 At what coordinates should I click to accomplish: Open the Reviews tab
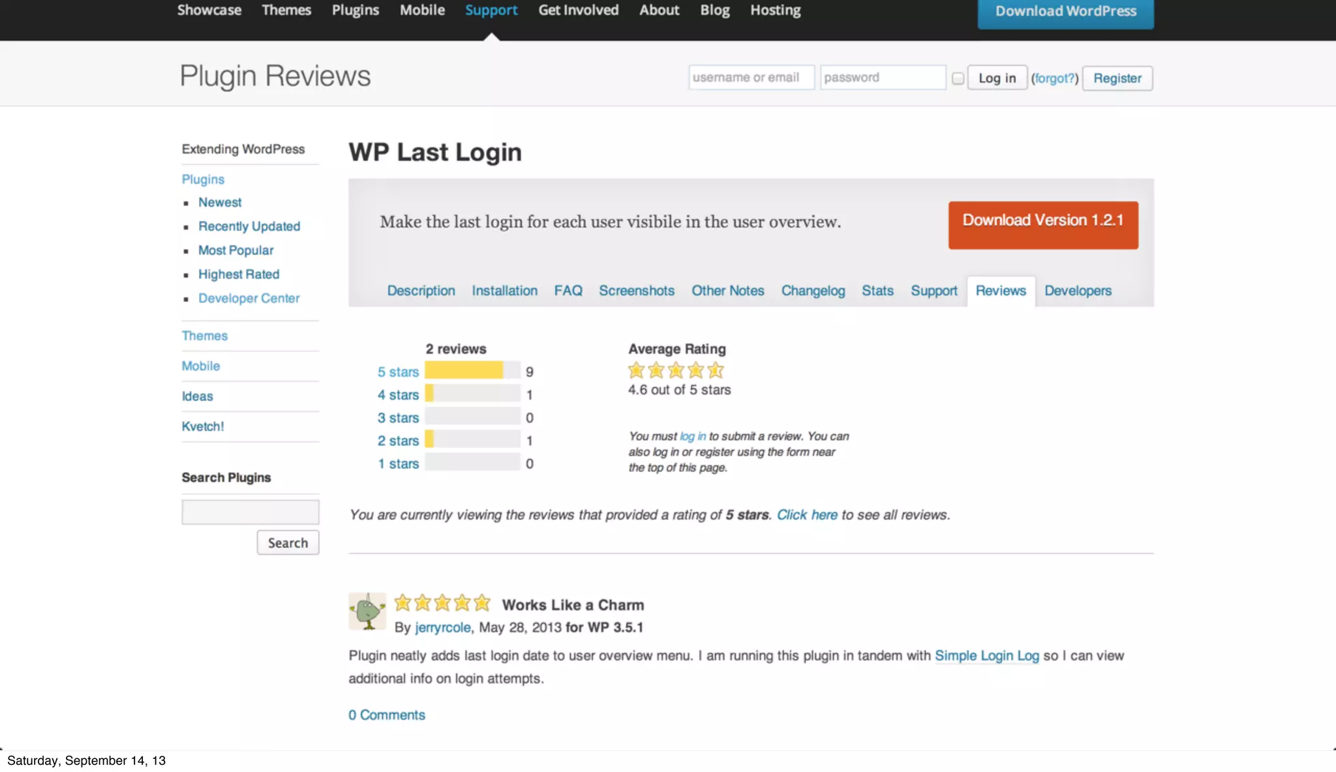click(x=1001, y=291)
